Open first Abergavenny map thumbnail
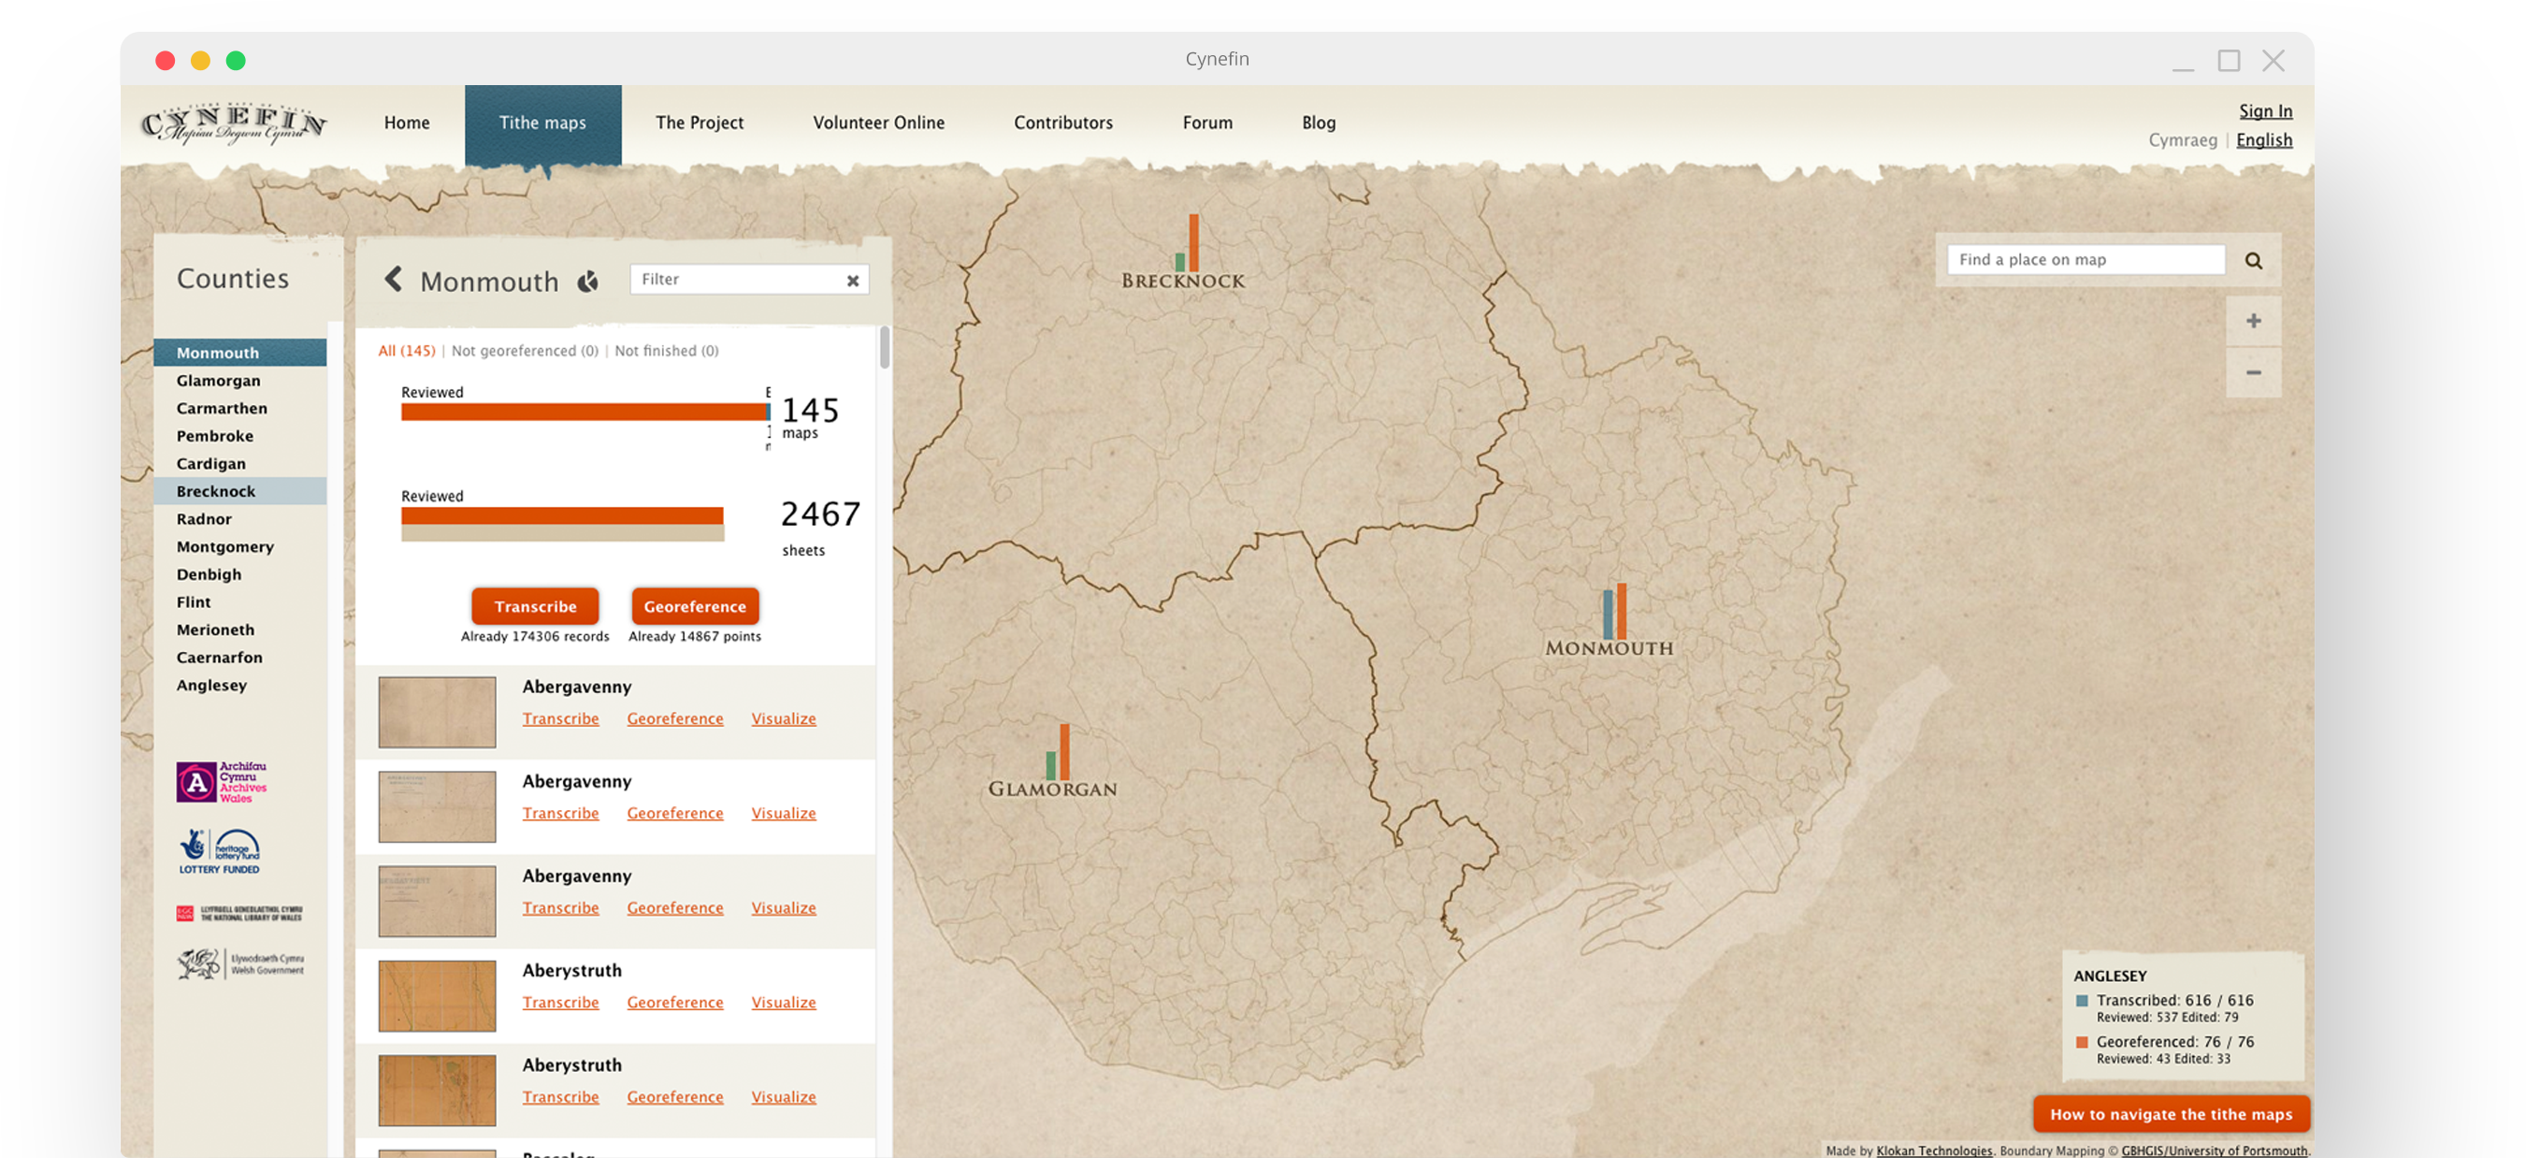 [438, 712]
